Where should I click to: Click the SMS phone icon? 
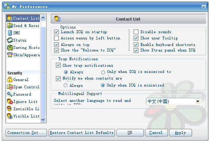coord(9,33)
